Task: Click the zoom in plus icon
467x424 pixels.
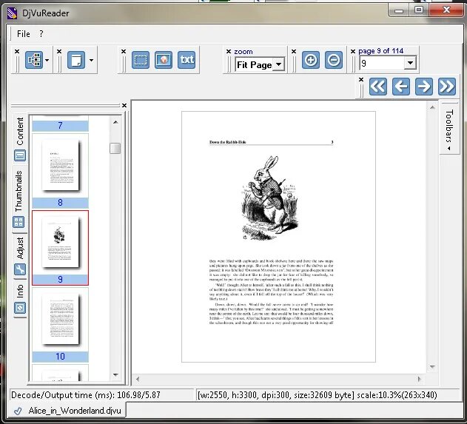Action: 311,60
